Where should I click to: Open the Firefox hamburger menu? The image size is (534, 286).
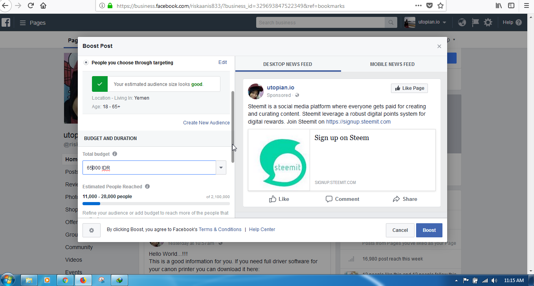(527, 5)
